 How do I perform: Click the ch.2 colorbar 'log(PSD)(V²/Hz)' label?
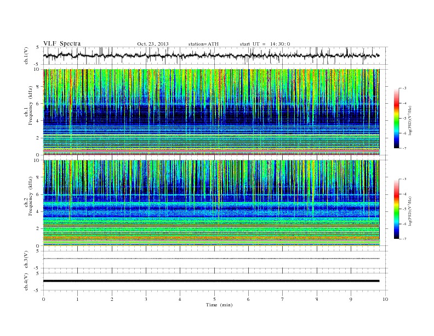point(410,211)
